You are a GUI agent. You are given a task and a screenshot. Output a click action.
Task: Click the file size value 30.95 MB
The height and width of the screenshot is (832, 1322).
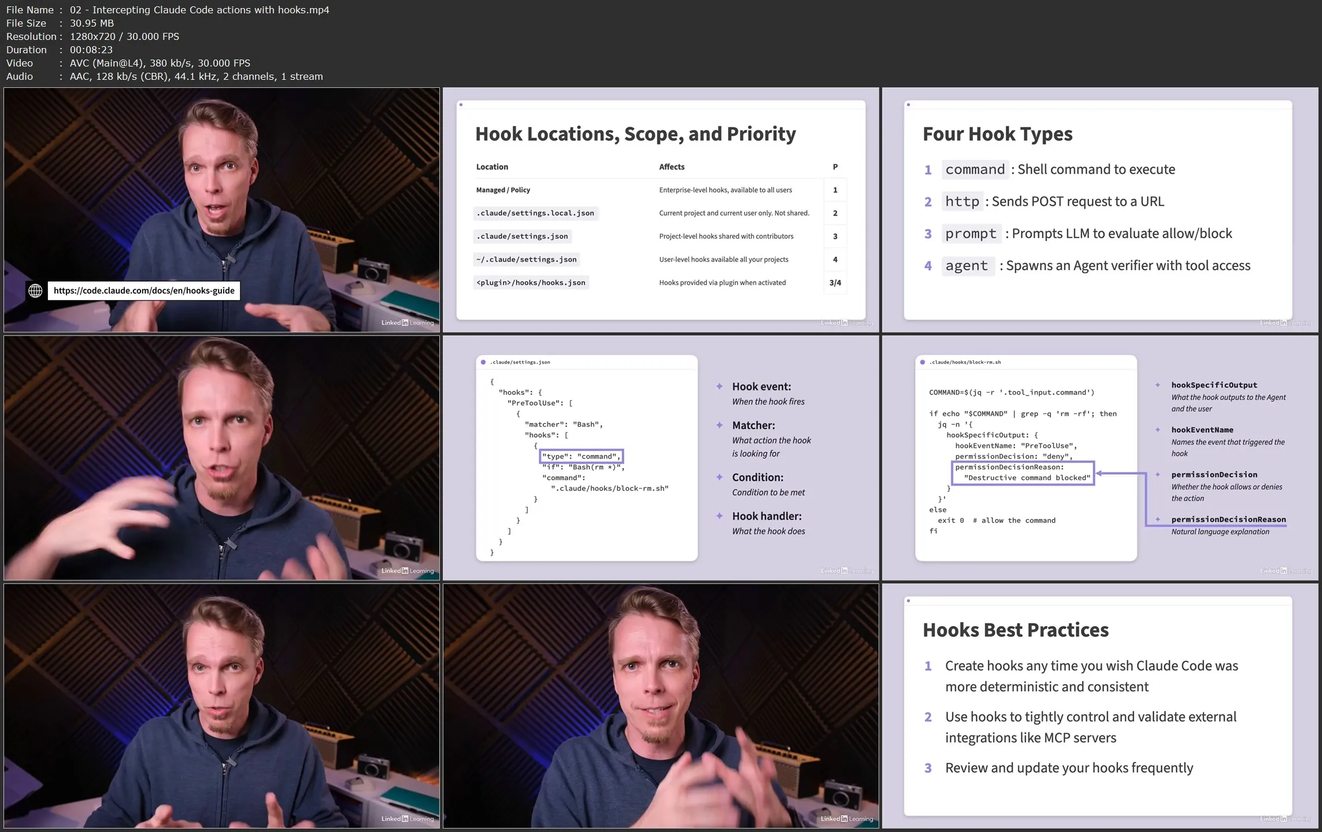click(92, 23)
